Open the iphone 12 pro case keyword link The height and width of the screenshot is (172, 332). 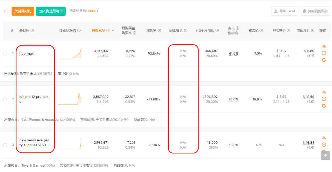tap(34, 99)
